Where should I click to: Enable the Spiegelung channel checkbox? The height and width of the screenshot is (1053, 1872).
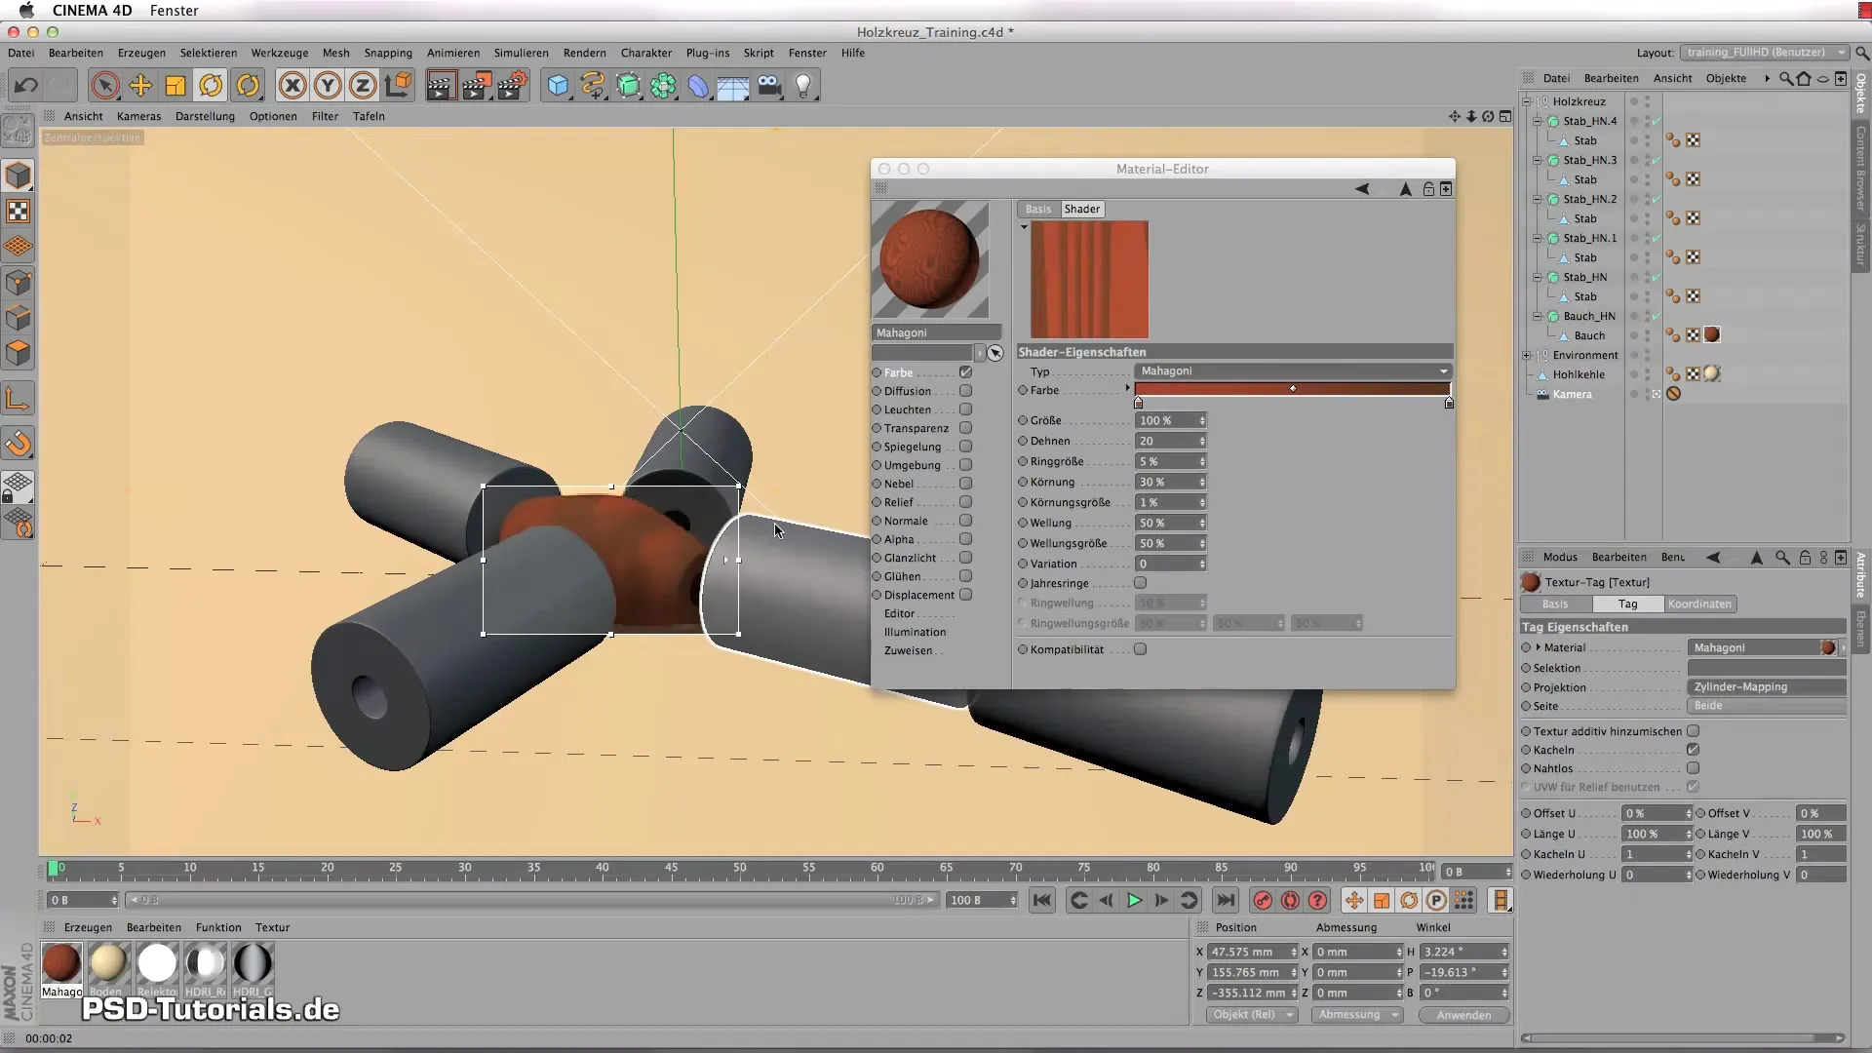coord(965,447)
